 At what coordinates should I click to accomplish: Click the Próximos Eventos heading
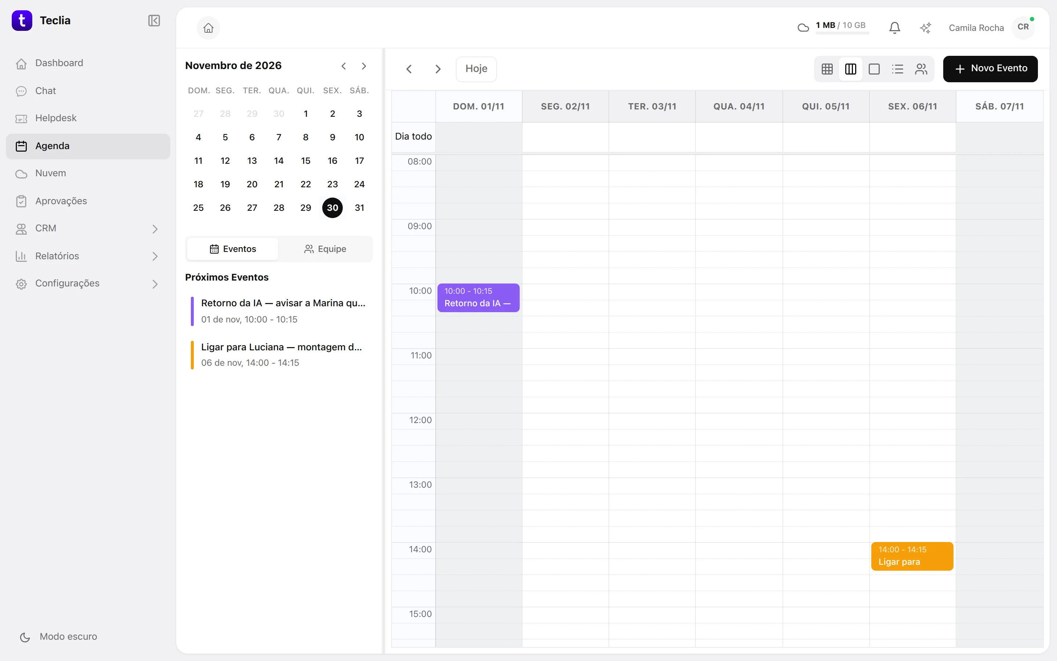click(x=227, y=277)
